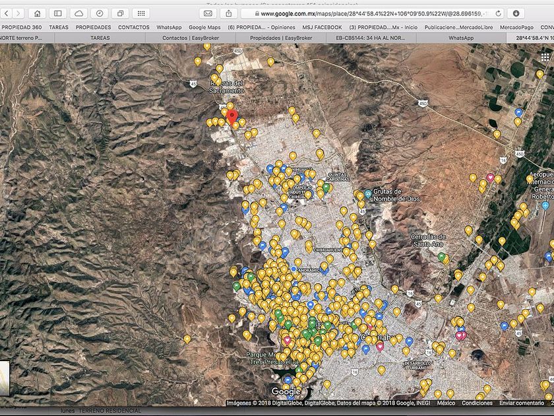The image size is (554, 416).
Task: Open the Safari downloads arrow icon
Action: [516, 13]
